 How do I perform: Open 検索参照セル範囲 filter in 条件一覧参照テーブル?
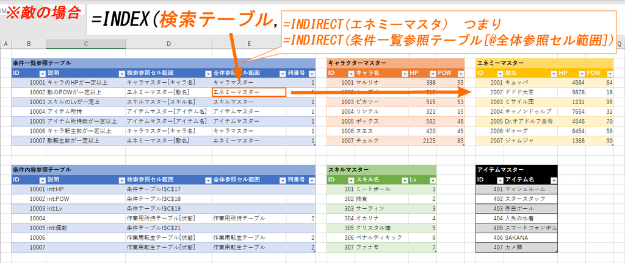(x=208, y=73)
